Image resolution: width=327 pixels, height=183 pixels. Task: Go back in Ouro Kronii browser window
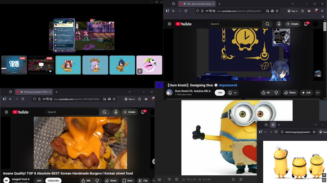[173, 11]
